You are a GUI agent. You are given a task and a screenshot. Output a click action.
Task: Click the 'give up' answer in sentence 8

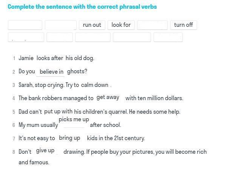(x=45, y=151)
